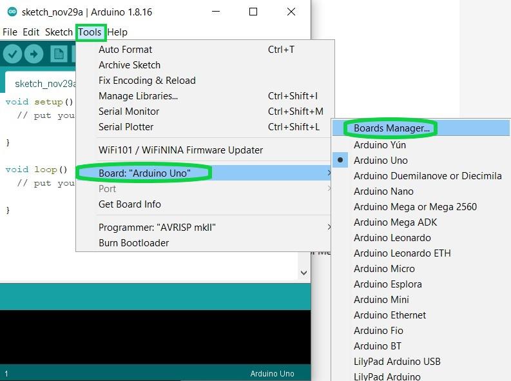
Task: Choose Auto Format in Tools menu
Action: [x=125, y=49]
